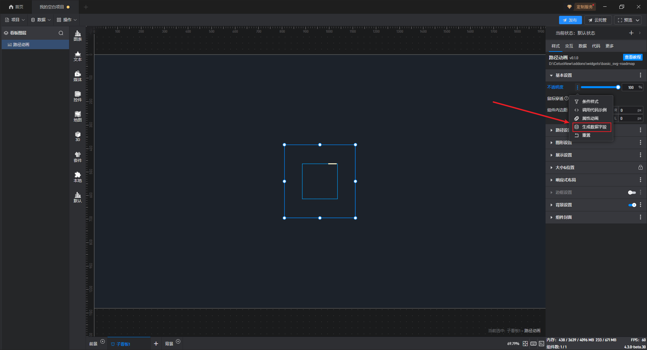Open the 预览 dropdown arrow
Image resolution: width=647 pixels, height=350 pixels.
pyautogui.click(x=638, y=20)
